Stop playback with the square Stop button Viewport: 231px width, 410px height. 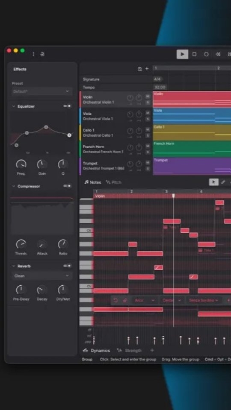194,54
